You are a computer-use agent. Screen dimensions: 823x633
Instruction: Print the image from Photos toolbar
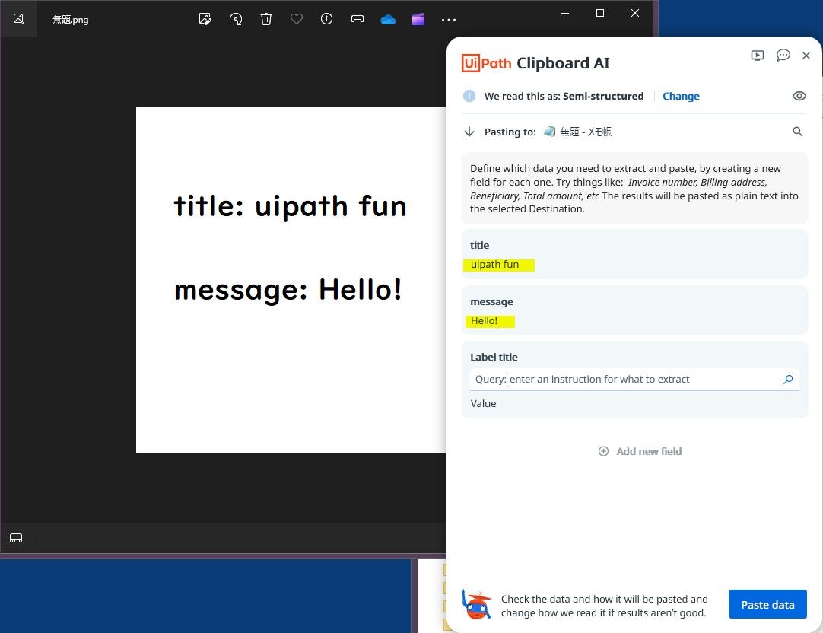pyautogui.click(x=357, y=20)
